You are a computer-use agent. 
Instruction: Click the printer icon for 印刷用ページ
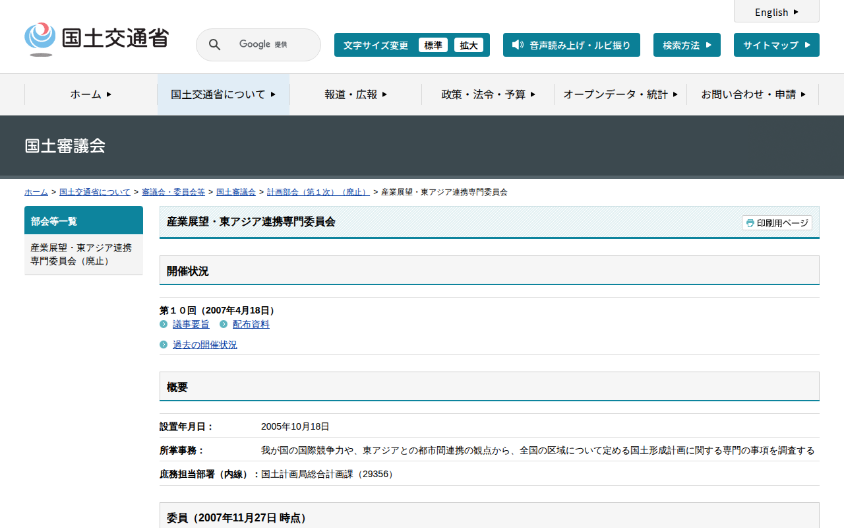750,223
